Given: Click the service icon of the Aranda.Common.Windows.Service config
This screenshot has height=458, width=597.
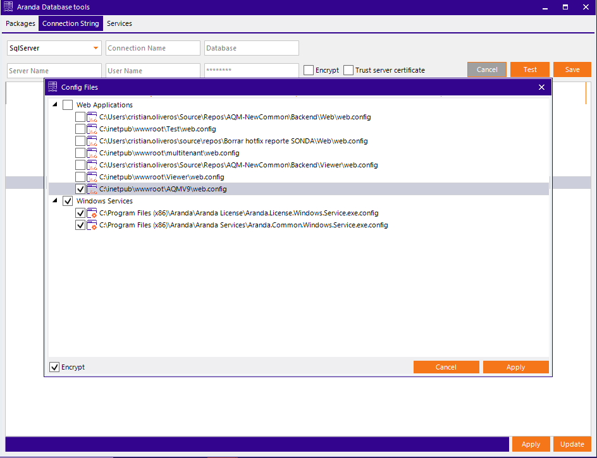Looking at the screenshot, I should point(92,225).
